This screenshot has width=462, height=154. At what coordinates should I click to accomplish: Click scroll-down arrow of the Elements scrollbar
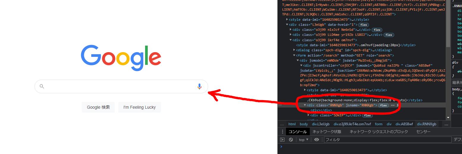click(x=448, y=118)
